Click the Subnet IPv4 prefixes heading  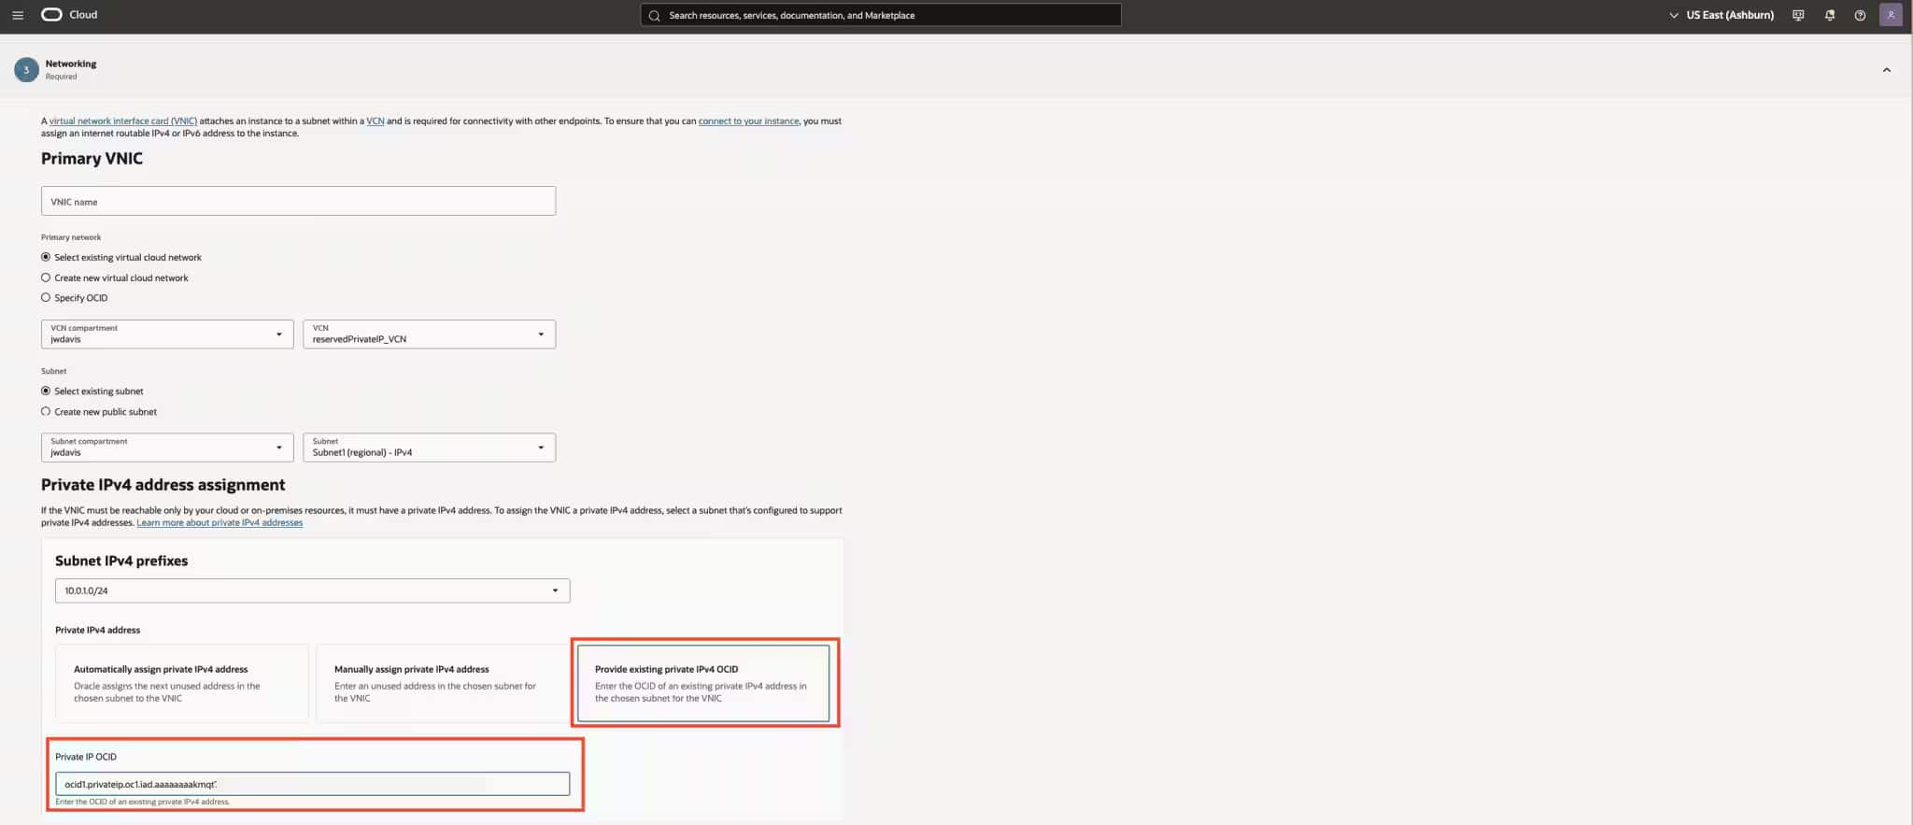click(x=121, y=561)
